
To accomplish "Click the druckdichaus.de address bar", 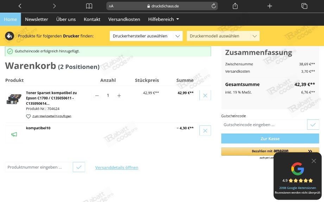I will (x=162, y=6).
